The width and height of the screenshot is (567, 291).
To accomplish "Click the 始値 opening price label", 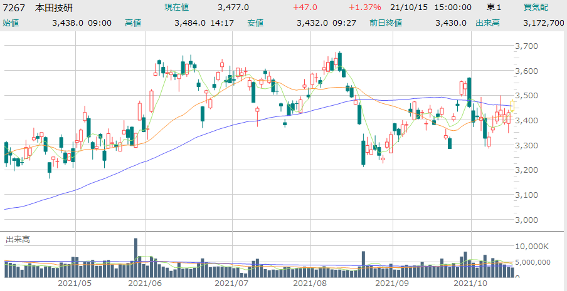I will click(11, 23).
